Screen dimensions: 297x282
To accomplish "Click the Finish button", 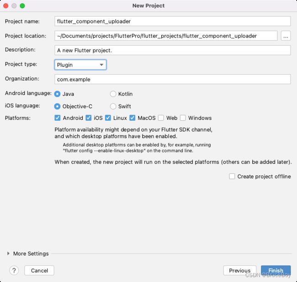I will coord(276,271).
